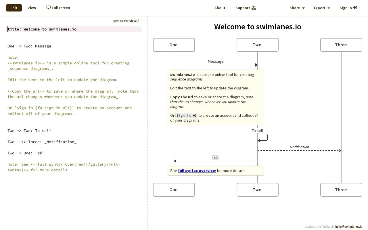Expand the Export dropdown menu
This screenshot has height=230, width=368.
coord(322,8)
